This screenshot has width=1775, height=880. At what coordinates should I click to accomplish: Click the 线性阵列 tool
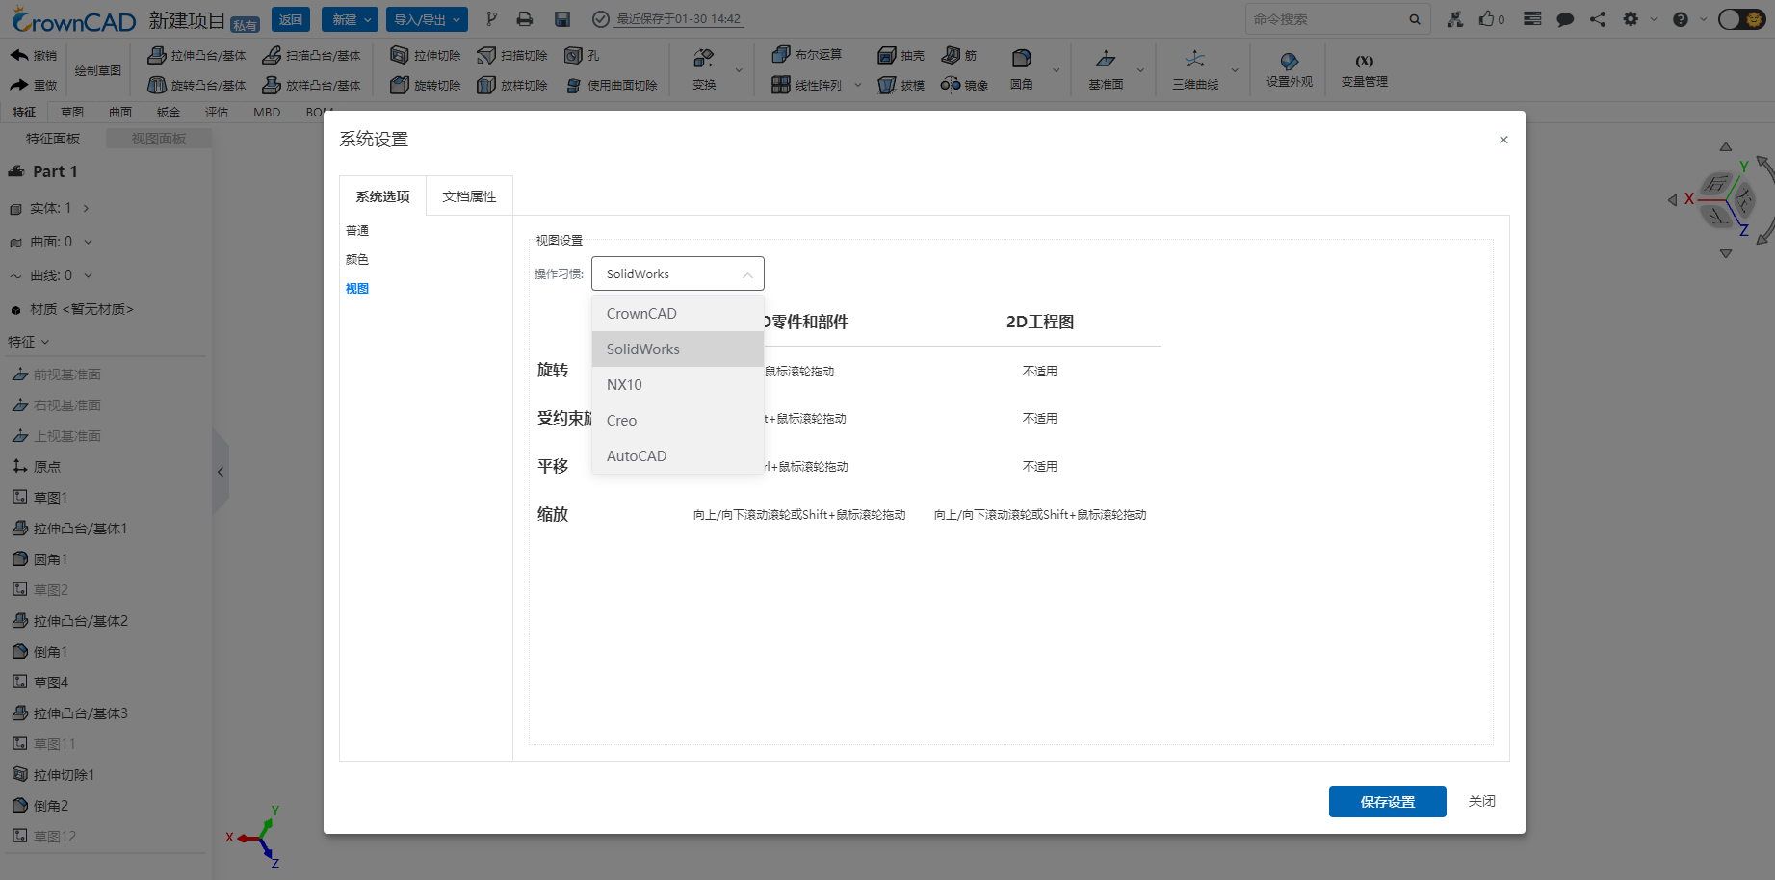807,85
